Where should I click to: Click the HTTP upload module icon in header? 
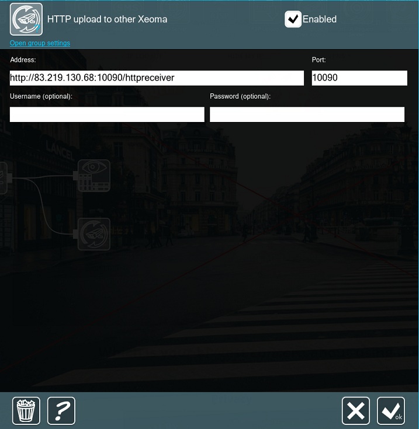(26, 19)
